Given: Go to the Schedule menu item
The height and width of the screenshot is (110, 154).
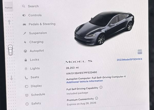Looking at the screenshot, I should 35,95.
